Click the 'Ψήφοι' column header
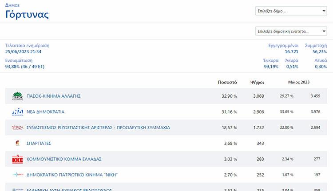The height and width of the screenshot is (191, 333). [257, 82]
